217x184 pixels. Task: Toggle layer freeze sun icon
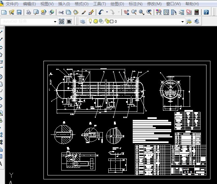coord(95,21)
